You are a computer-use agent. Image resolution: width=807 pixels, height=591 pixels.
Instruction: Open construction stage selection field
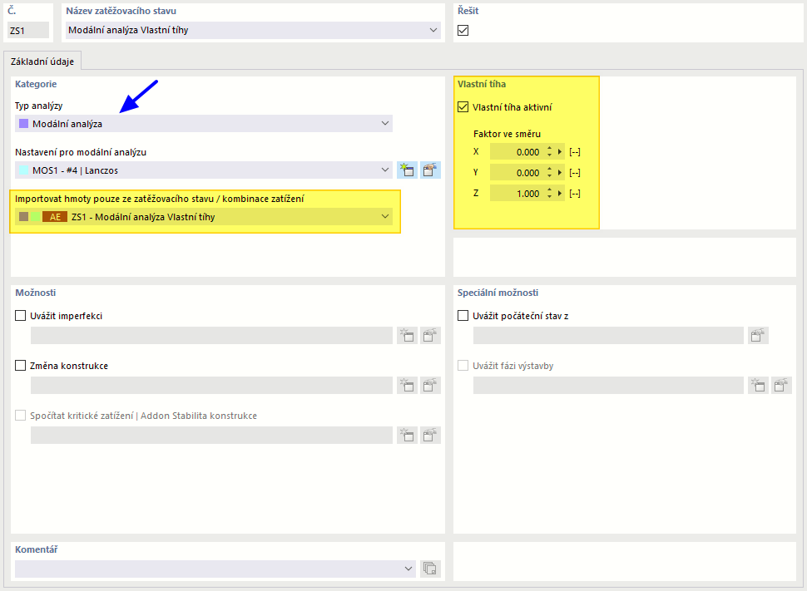(608, 385)
